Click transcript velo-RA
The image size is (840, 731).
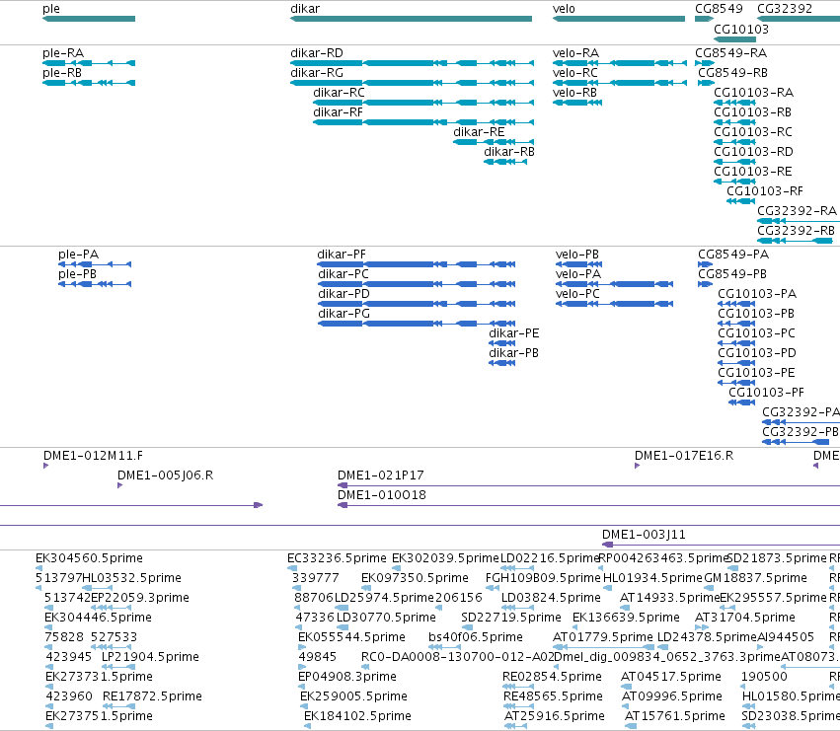(x=575, y=53)
